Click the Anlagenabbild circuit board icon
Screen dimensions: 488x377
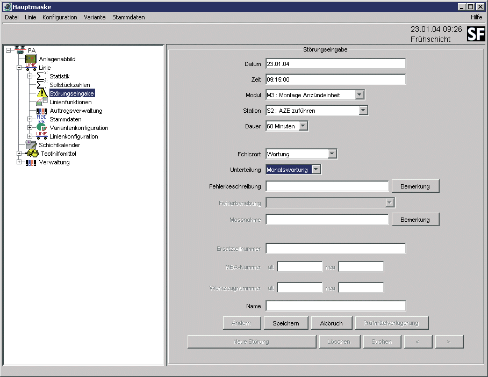tap(31, 59)
